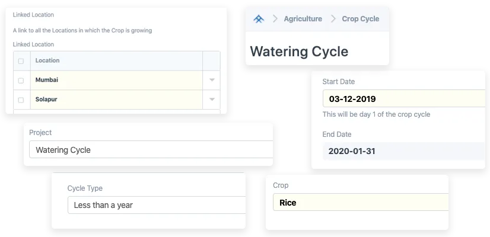Image resolution: width=490 pixels, height=237 pixels.
Task: Click the End Date field
Action: pyautogui.click(x=403, y=151)
